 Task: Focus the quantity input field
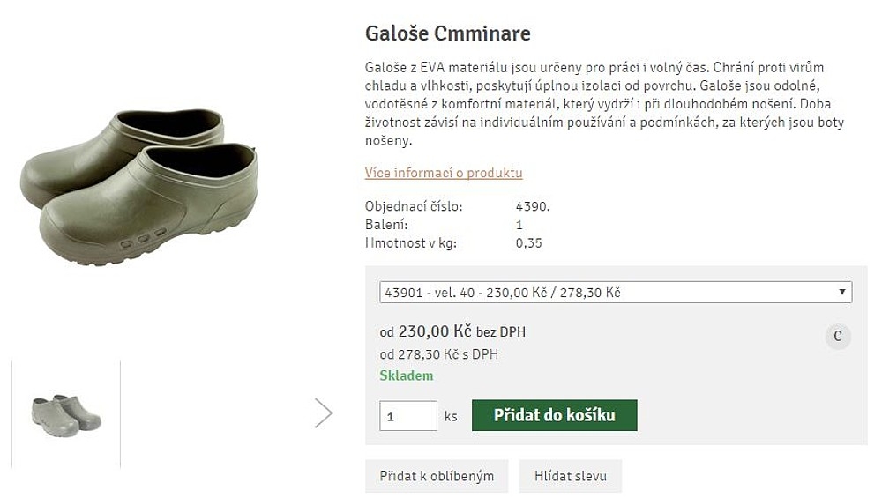coord(407,415)
